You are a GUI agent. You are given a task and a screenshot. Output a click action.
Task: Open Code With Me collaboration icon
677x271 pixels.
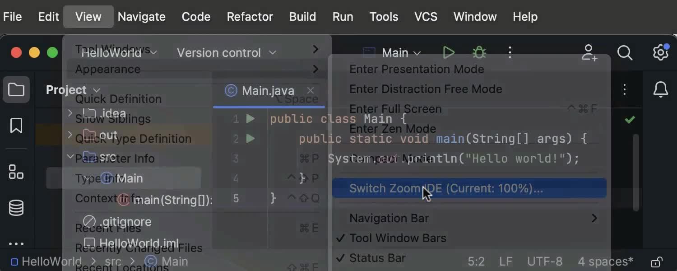tap(589, 53)
